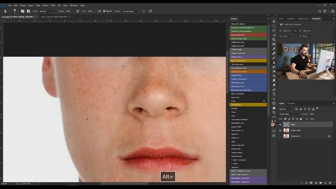Image resolution: width=336 pixels, height=189 pixels.
Task: Select the Rectangular Marquee tool
Action: tap(274, 26)
